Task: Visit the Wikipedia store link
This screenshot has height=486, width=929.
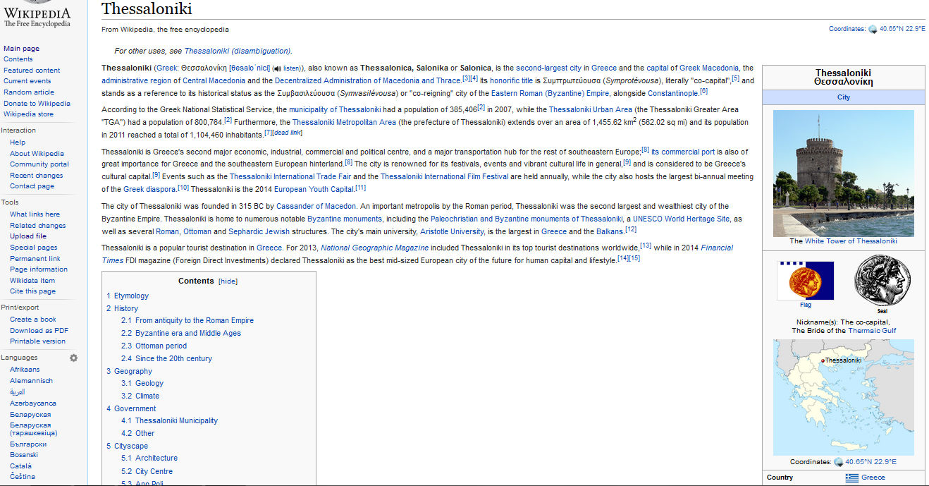Action: 28,114
